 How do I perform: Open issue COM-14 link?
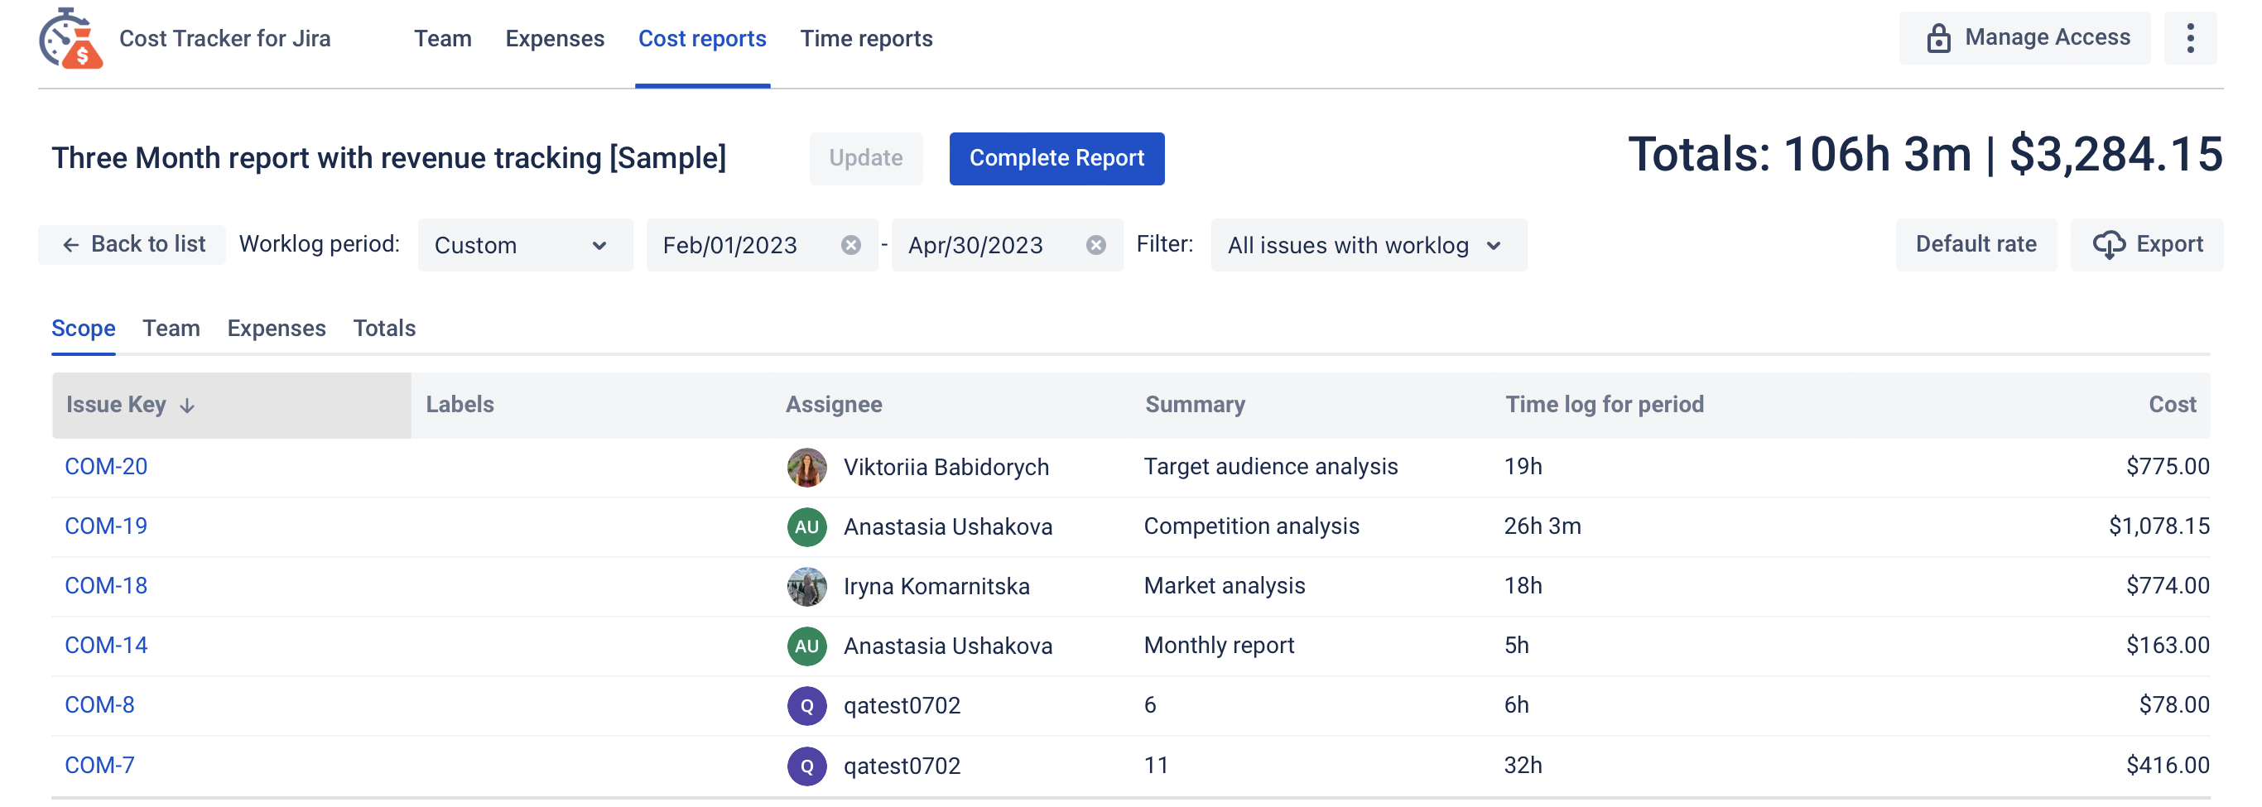(x=106, y=646)
